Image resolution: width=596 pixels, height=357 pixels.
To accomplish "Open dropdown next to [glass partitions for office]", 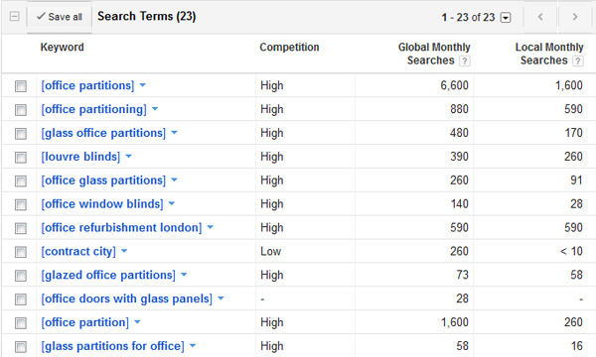I will tap(193, 346).
